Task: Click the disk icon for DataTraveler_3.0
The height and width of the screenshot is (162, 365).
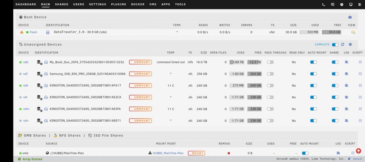Action: pos(48,32)
